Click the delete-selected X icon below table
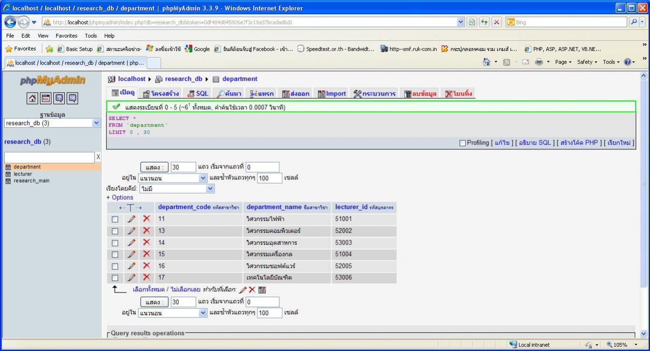650x351 pixels. [252, 290]
